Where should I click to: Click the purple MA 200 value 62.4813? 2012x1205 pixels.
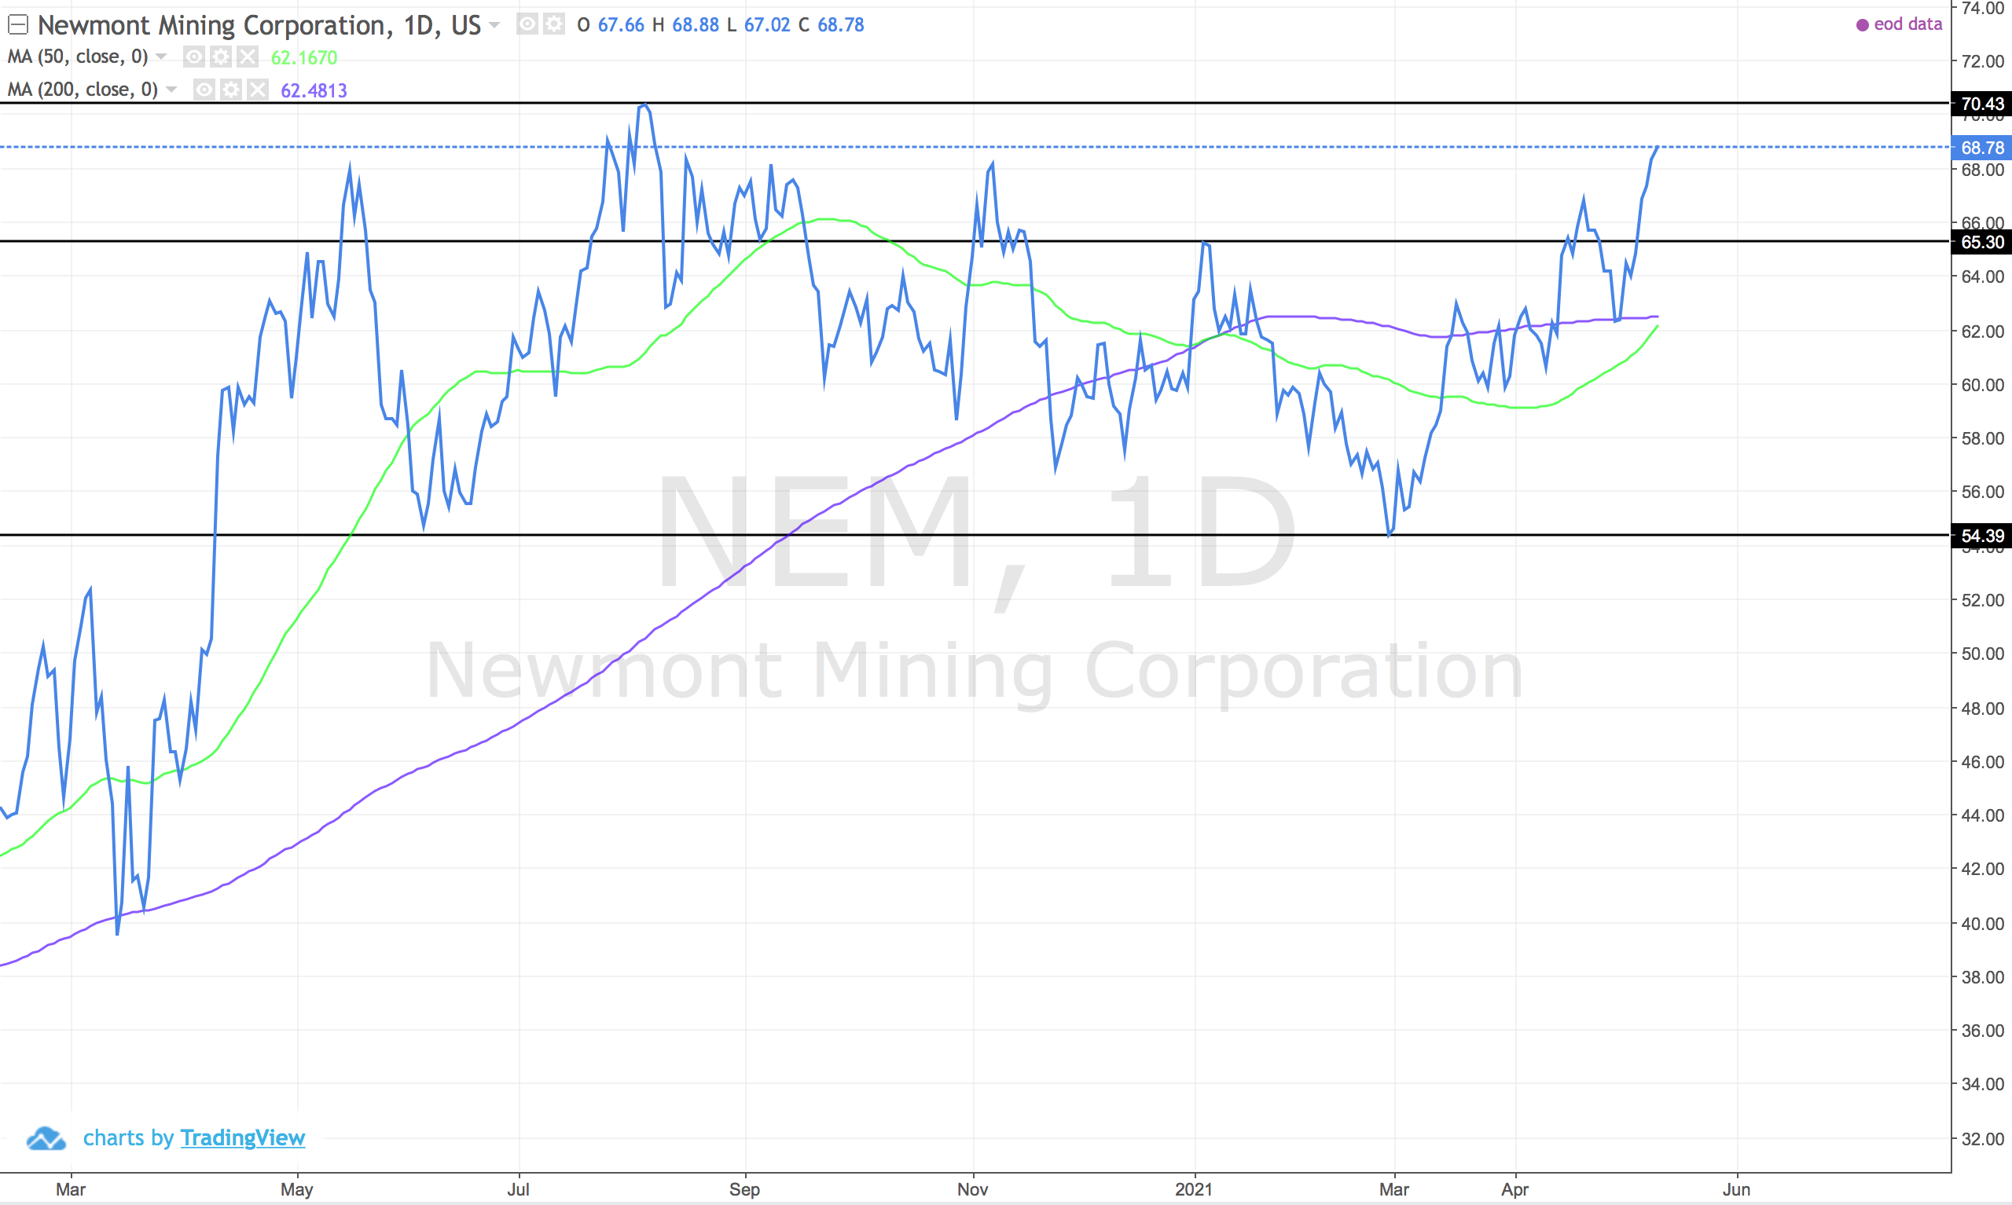click(x=314, y=90)
